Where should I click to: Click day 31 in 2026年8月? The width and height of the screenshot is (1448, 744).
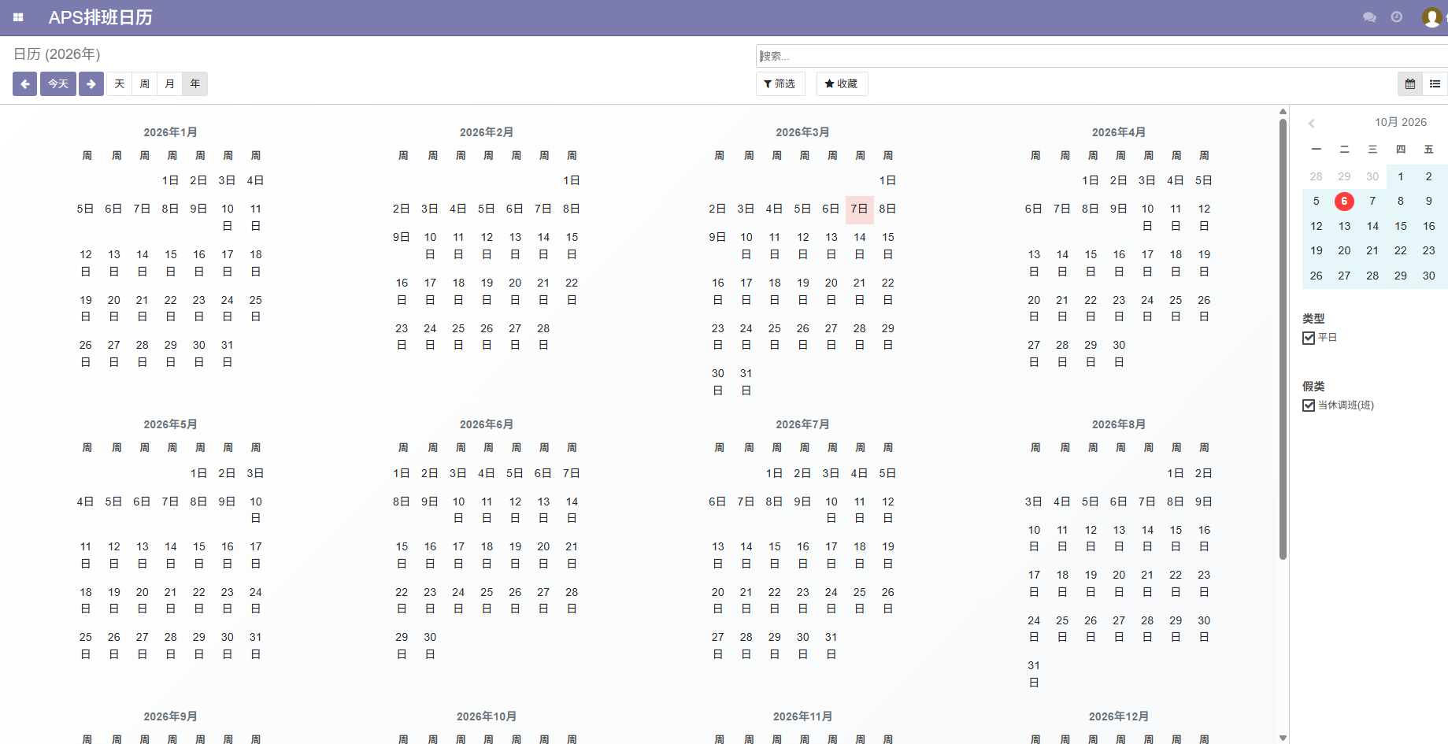coord(1034,674)
